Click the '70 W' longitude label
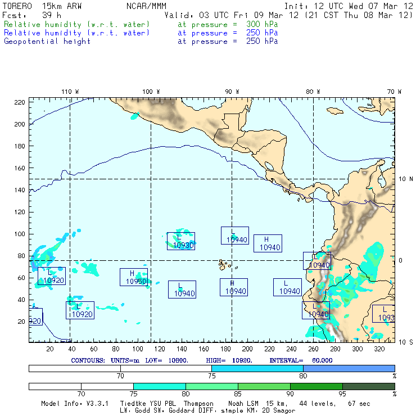The width and height of the screenshot is (416, 416). 394,92
